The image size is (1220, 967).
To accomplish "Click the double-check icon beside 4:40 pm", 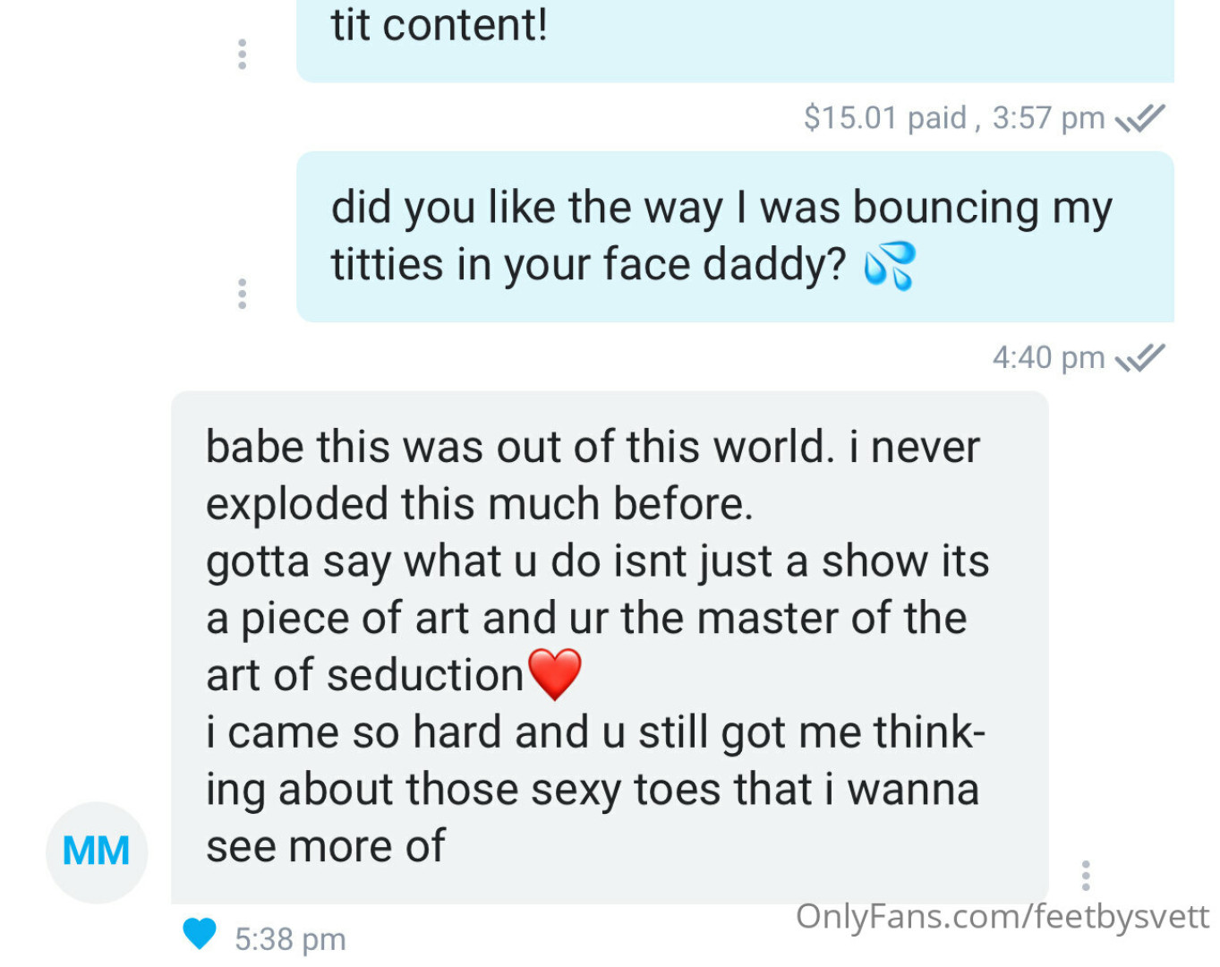I will [x=1139, y=358].
